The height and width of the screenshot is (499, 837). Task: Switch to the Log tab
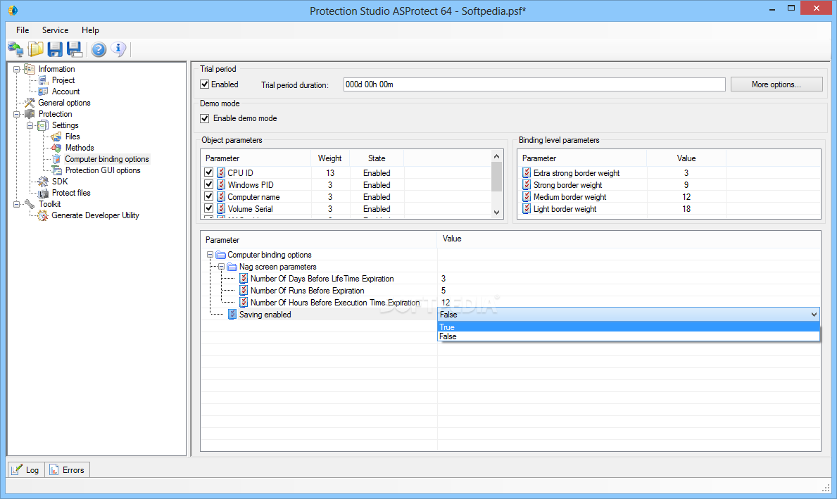point(26,469)
